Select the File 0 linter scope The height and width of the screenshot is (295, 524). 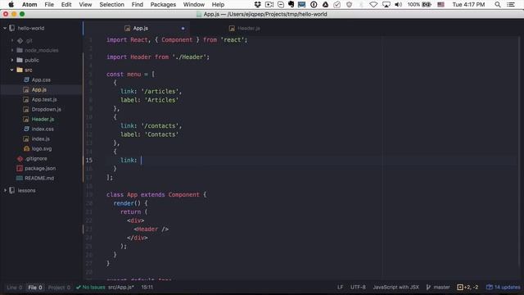tap(35, 288)
